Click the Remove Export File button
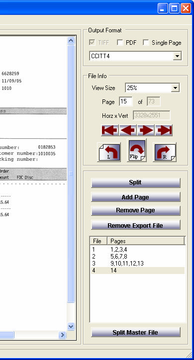The image size is (194, 360). click(x=136, y=225)
